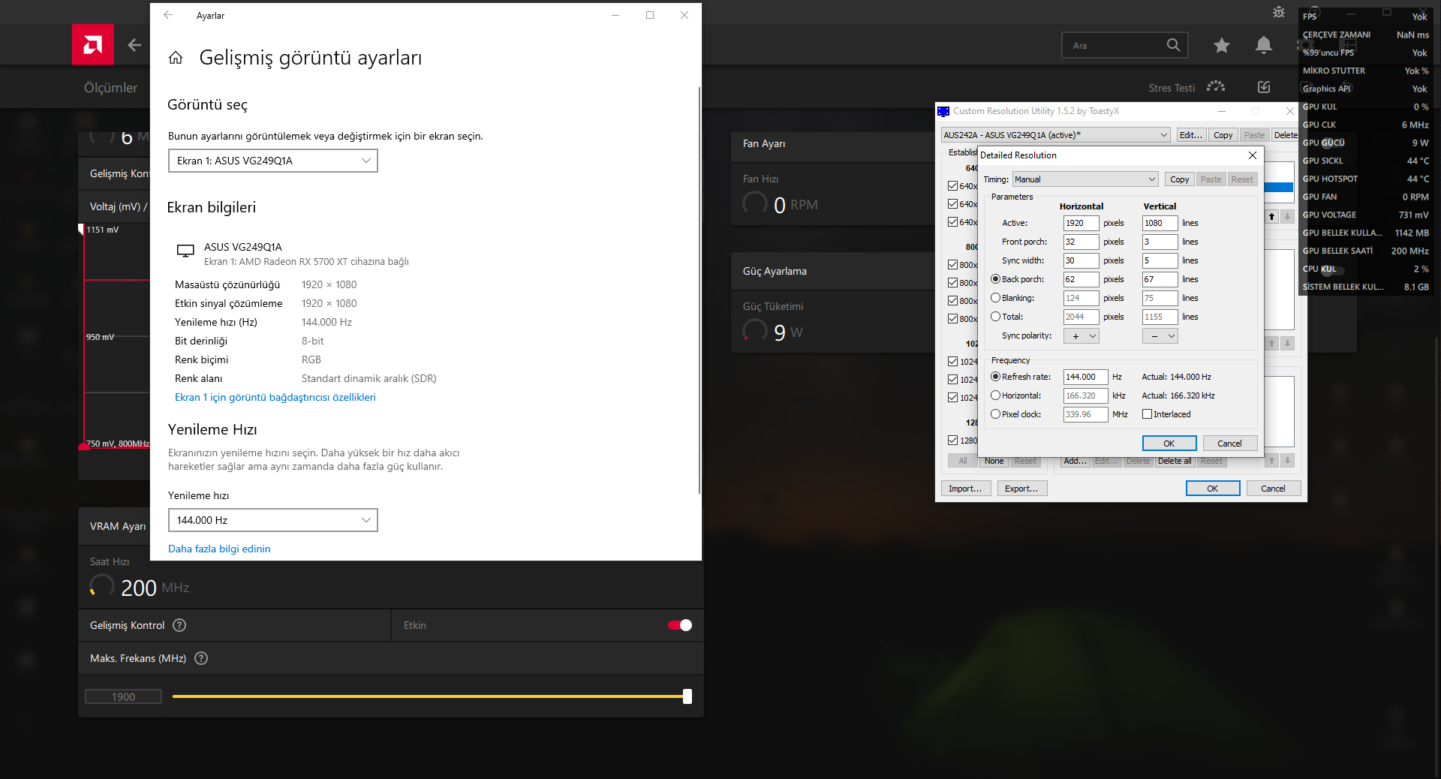This screenshot has height=779, width=1441.
Task: Select the Total radio button
Action: 995,317
